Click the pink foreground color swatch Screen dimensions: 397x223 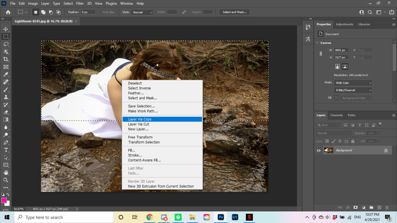(x=4, y=201)
